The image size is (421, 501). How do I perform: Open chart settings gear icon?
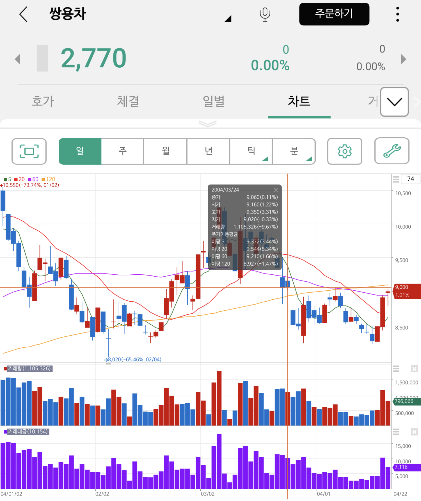pos(345,151)
